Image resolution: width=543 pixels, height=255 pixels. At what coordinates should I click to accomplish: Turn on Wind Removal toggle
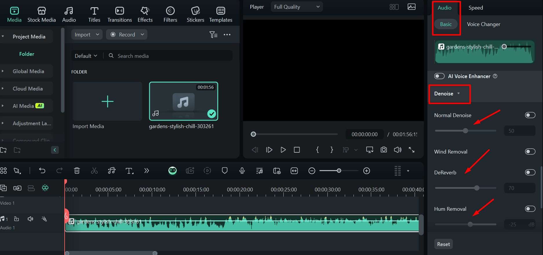point(530,151)
